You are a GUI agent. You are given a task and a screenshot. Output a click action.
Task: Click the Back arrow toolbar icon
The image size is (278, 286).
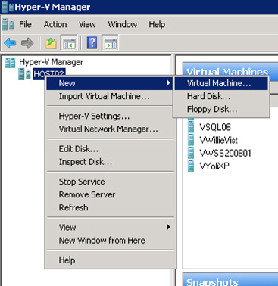pos(10,43)
